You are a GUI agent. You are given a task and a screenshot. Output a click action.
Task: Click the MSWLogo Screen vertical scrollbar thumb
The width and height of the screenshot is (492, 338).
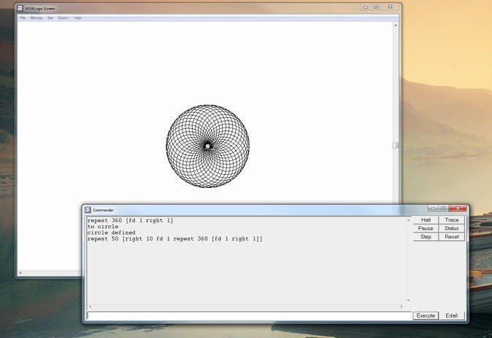pos(396,146)
